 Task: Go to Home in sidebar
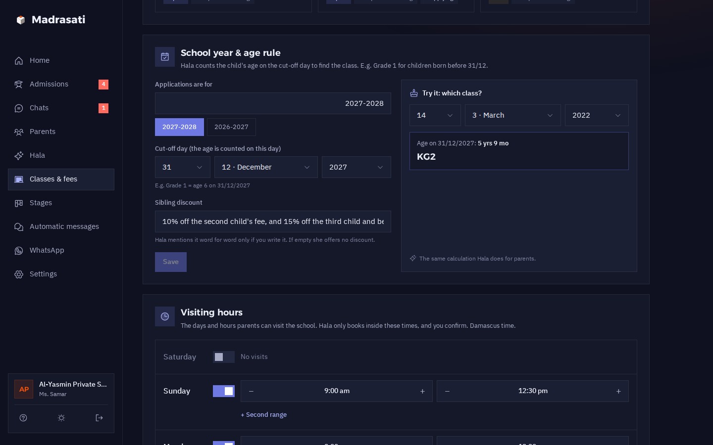(x=61, y=61)
